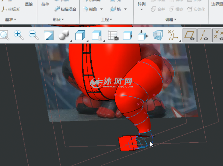The height and width of the screenshot is (166, 223).
Task: Open flyout arrow beside datum display filters
Action: click(180, 41)
